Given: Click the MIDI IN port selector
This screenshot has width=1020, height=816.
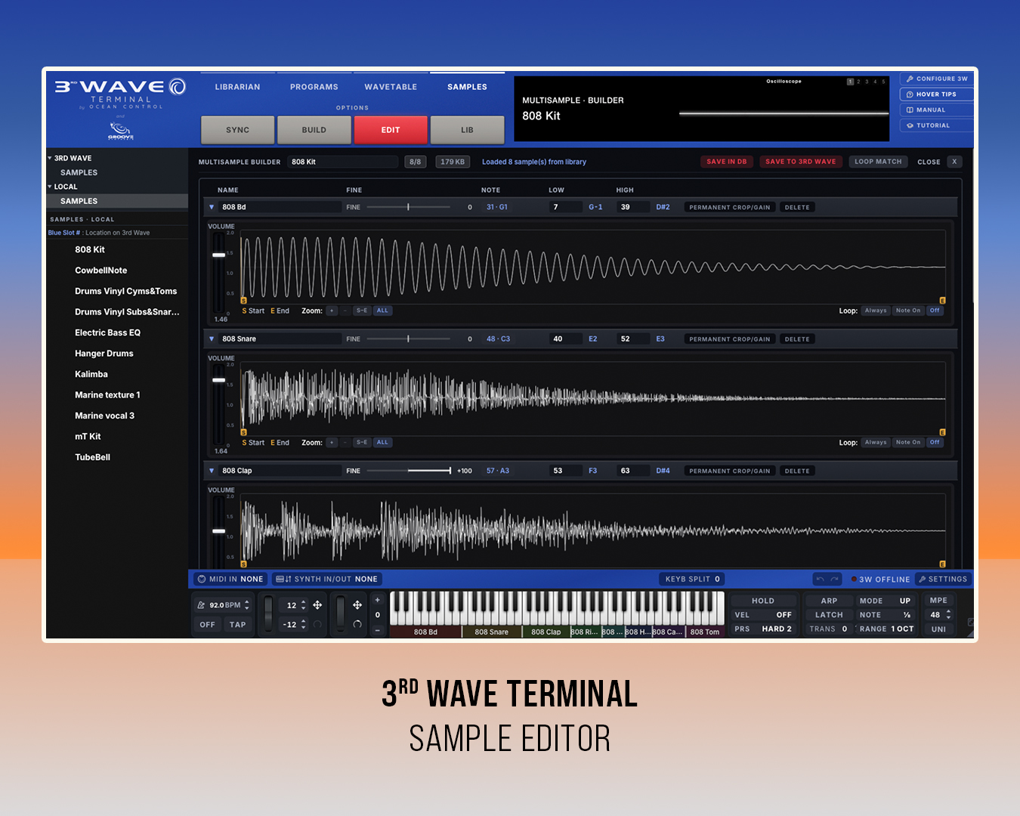Looking at the screenshot, I should tap(230, 580).
